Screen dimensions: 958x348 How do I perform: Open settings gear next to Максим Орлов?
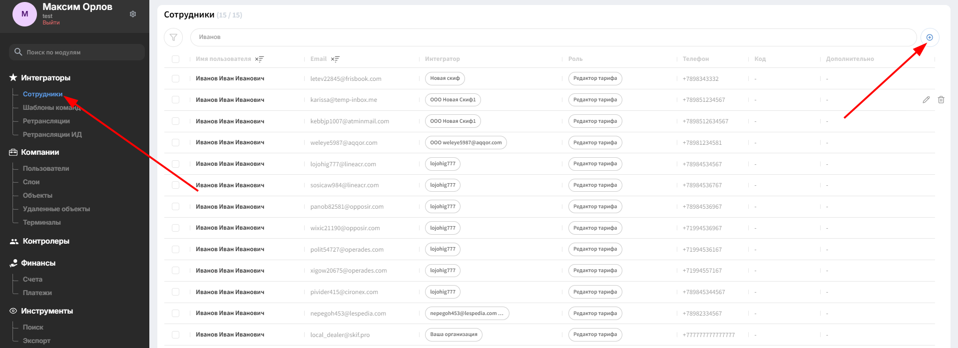133,14
